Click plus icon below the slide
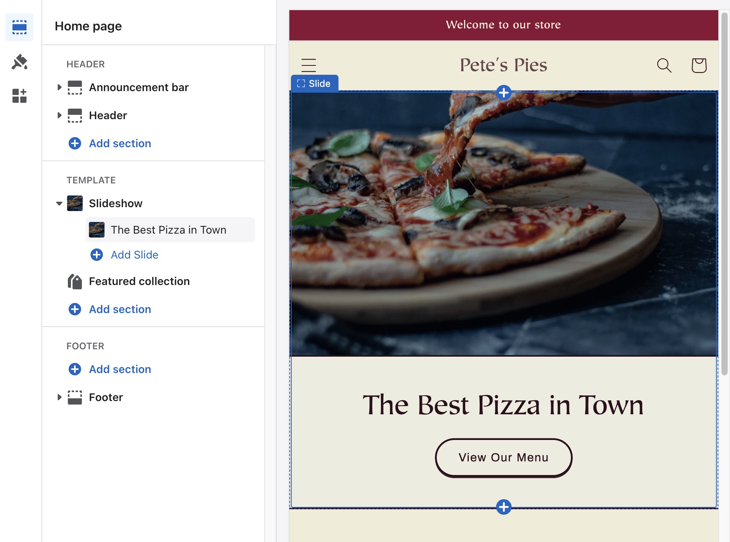The width and height of the screenshot is (730, 542). [x=504, y=507]
